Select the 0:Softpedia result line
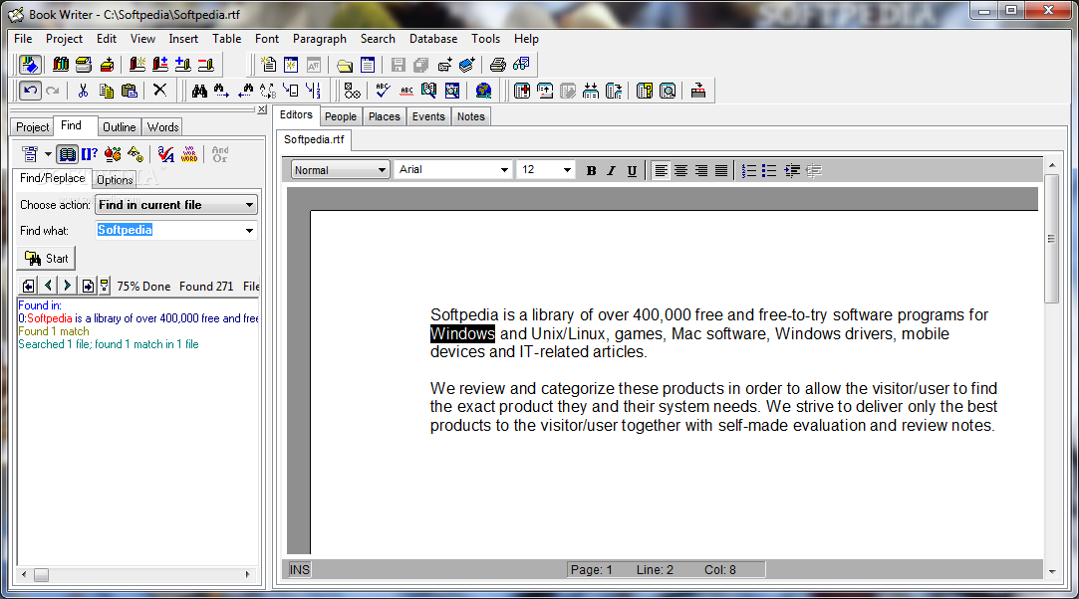The width and height of the screenshot is (1079, 599). pos(137,318)
